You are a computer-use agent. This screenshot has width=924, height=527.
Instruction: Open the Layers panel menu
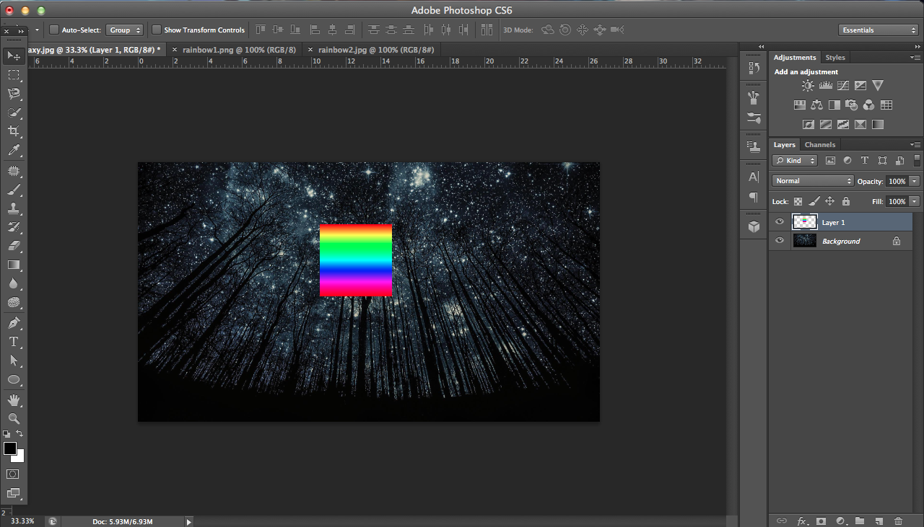point(916,144)
